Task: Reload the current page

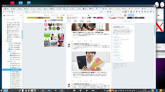Action: (x=10, y=12)
